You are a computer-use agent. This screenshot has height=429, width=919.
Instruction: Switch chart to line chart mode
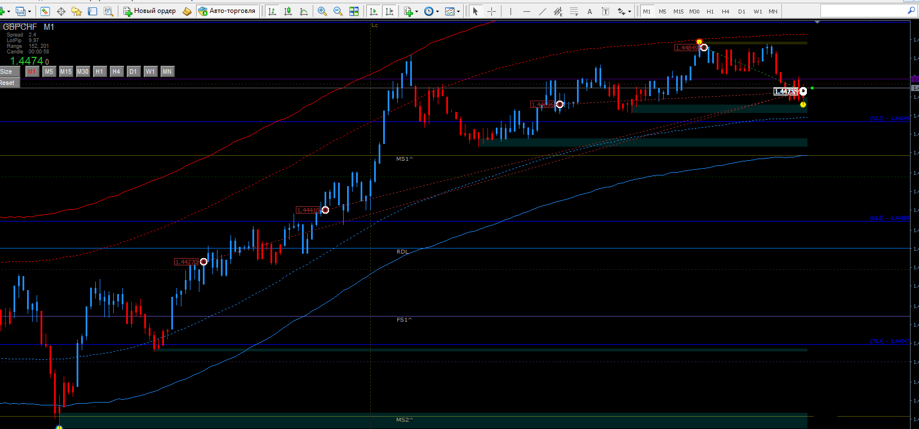(304, 11)
